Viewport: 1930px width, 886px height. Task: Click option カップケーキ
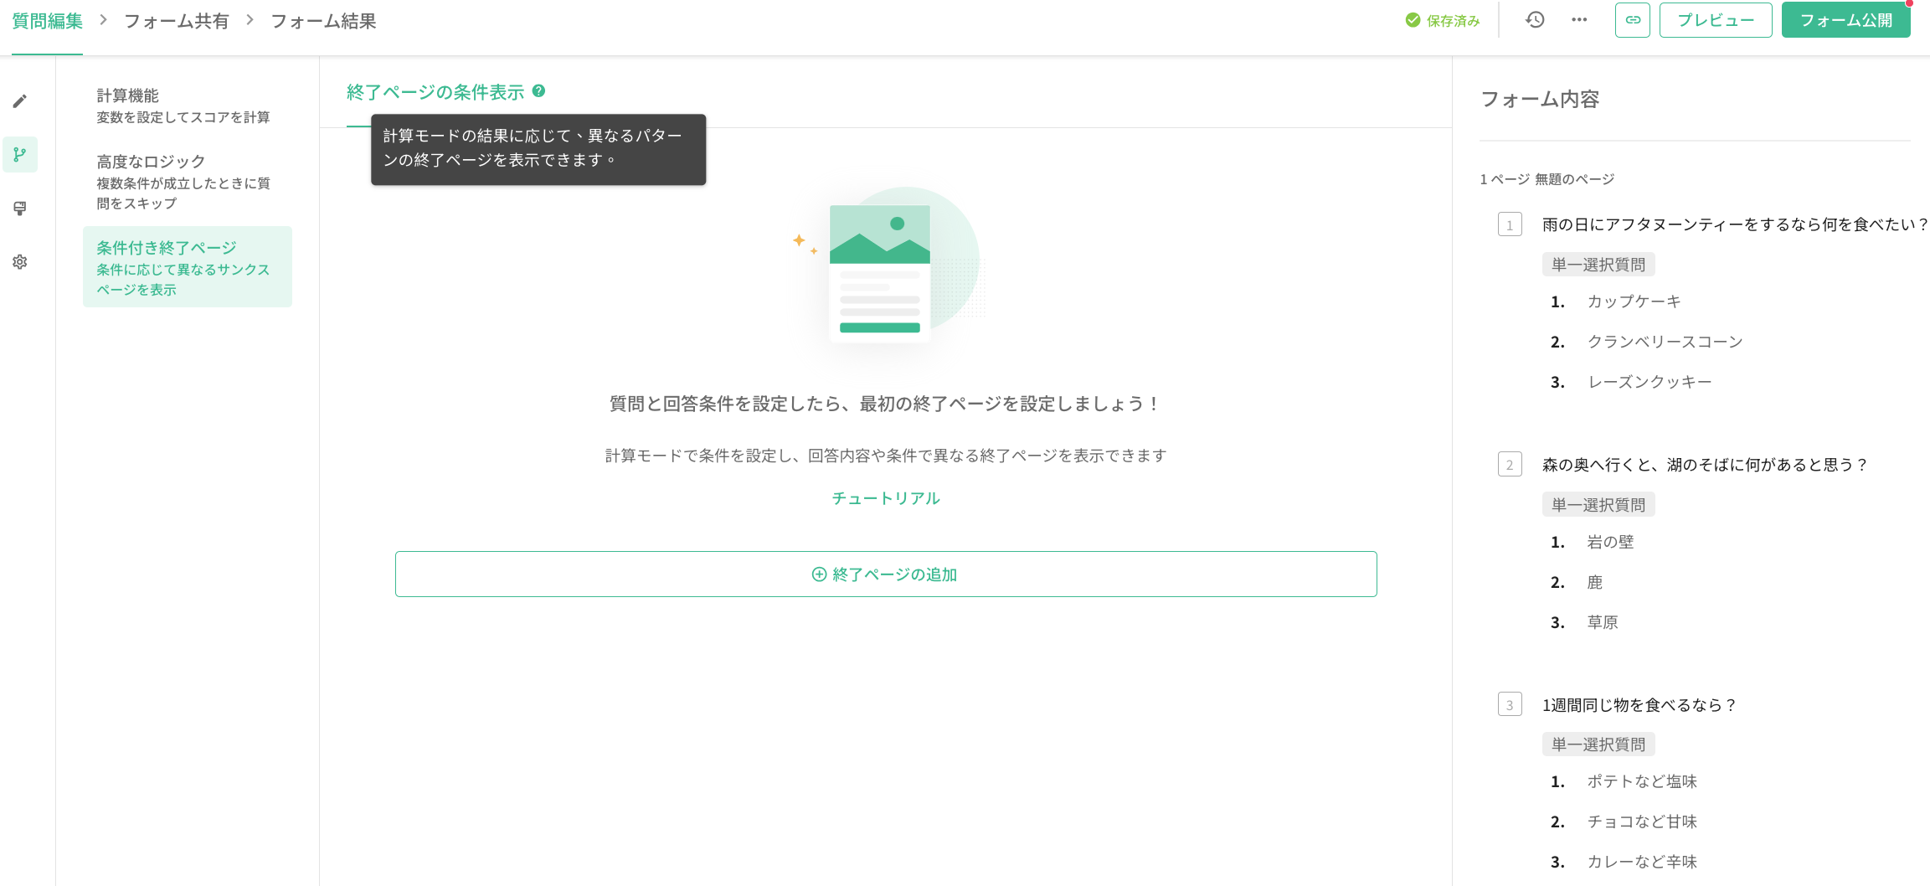tap(1634, 301)
